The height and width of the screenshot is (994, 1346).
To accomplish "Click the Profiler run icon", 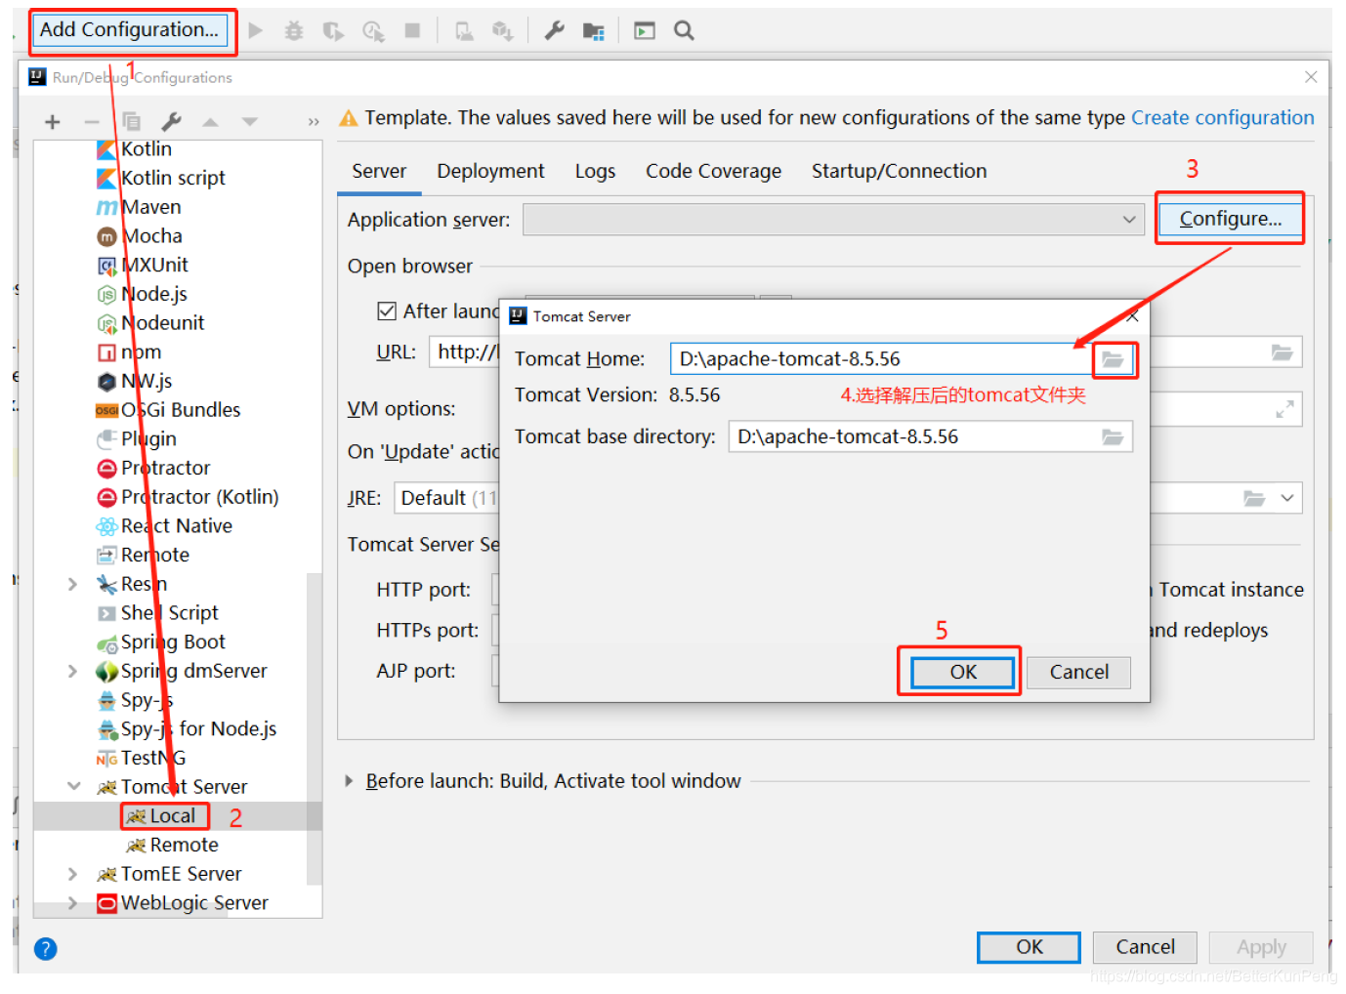I will point(373,31).
